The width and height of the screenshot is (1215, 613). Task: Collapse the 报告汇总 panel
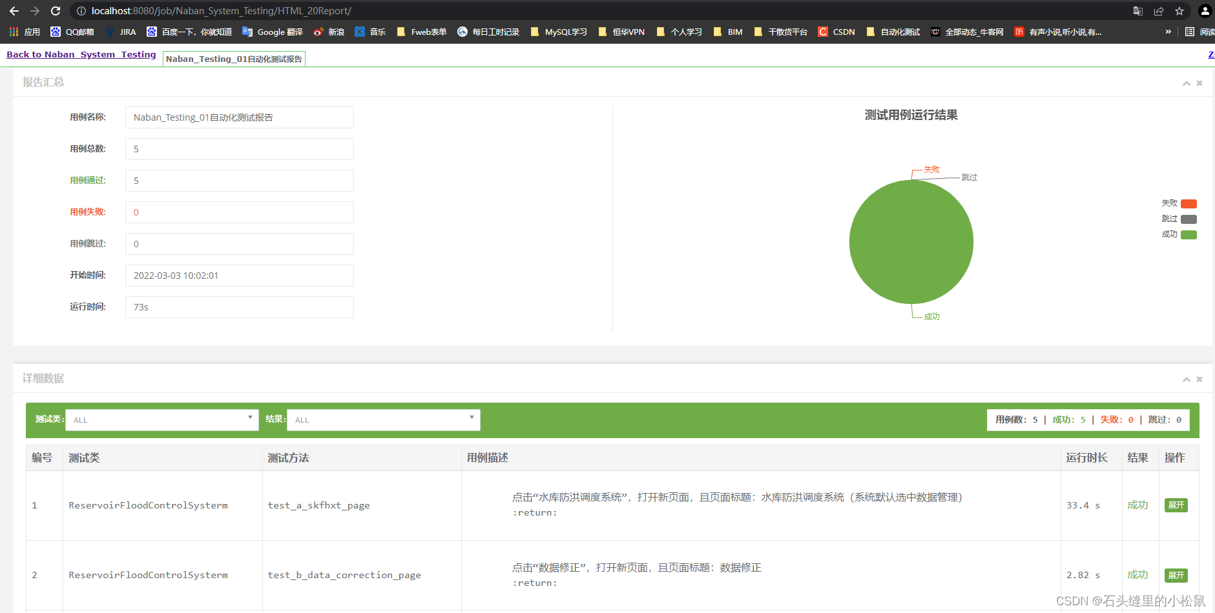[1186, 83]
